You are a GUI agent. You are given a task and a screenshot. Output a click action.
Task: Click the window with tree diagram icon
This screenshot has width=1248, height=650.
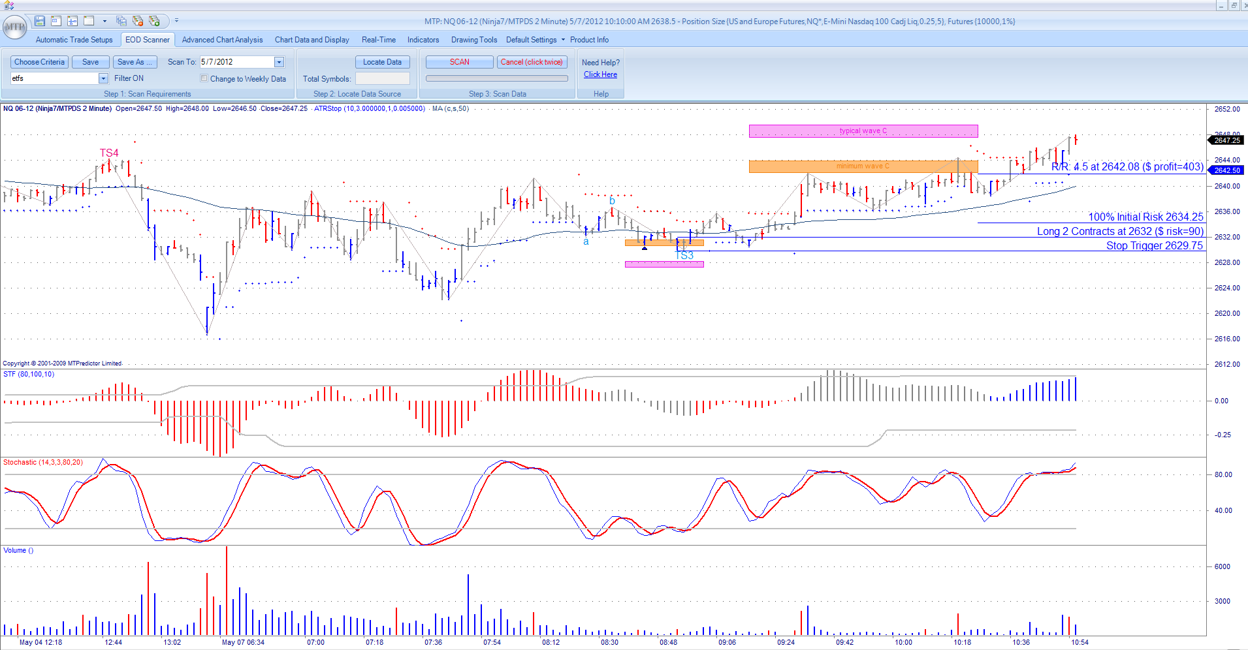pos(72,21)
